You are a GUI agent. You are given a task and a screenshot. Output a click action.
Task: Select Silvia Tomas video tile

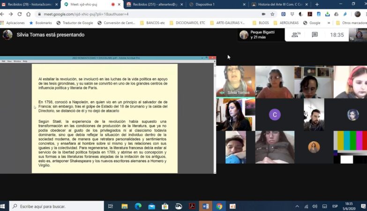[x=236, y=82]
